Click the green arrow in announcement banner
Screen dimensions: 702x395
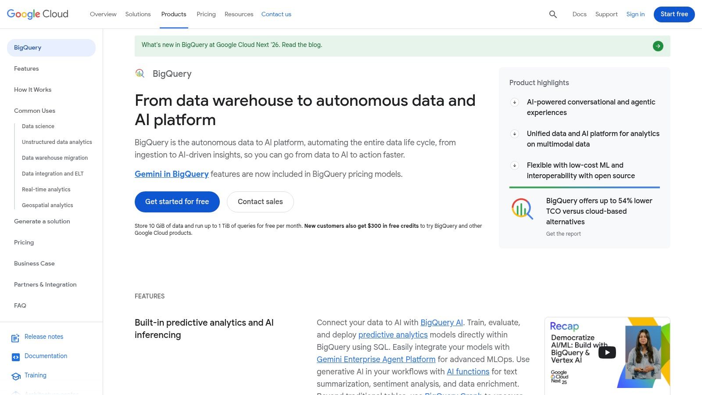click(658, 46)
